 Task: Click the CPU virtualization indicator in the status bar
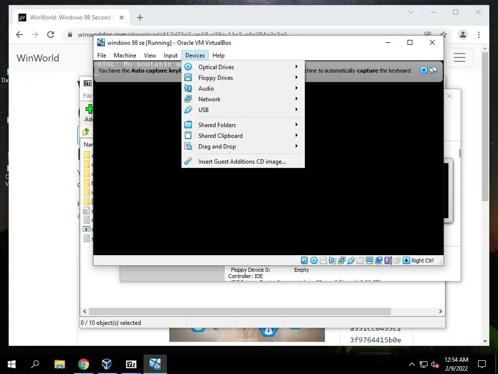point(388,261)
